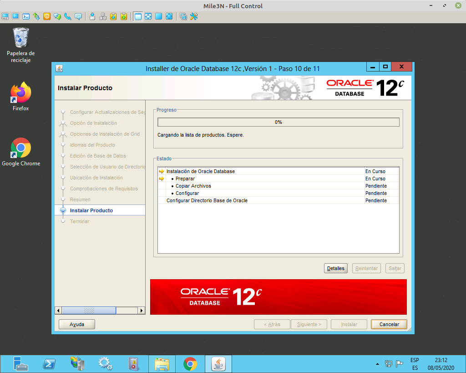Open Google Chrome from the taskbar

[190, 363]
